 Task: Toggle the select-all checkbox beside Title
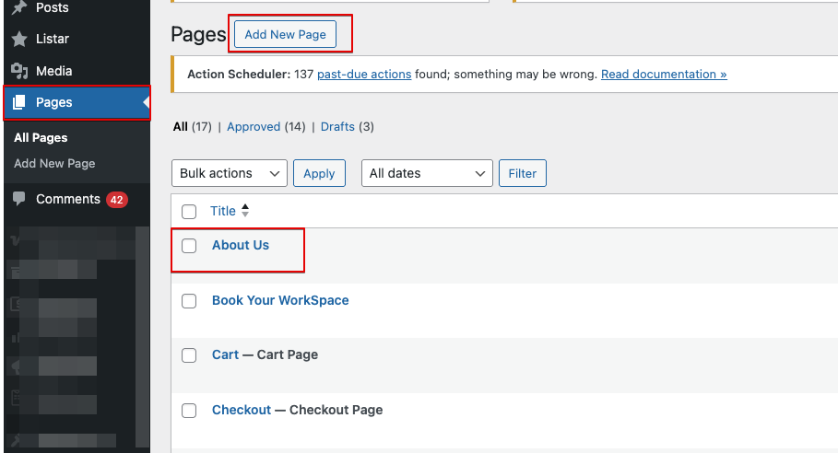(x=189, y=212)
